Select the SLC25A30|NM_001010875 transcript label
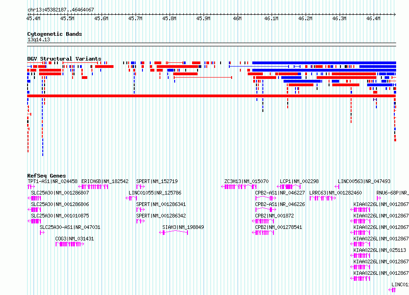 [60, 216]
